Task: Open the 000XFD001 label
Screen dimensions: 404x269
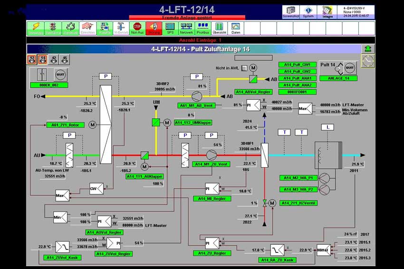Action: 298,92
